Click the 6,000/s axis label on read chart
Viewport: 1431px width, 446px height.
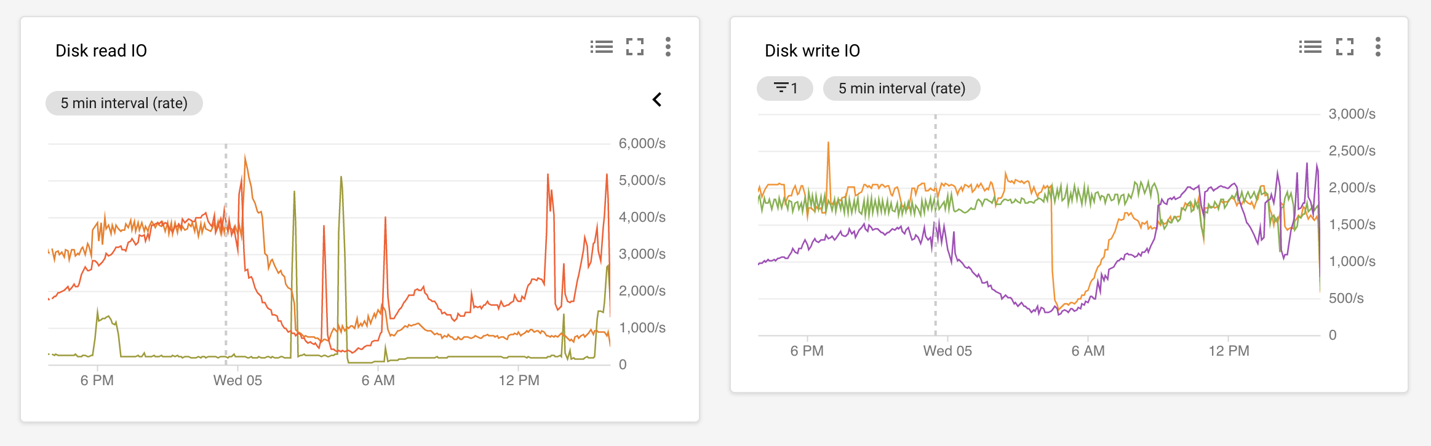642,144
